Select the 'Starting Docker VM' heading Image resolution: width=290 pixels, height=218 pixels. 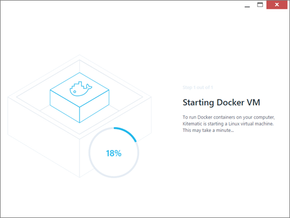click(222, 102)
